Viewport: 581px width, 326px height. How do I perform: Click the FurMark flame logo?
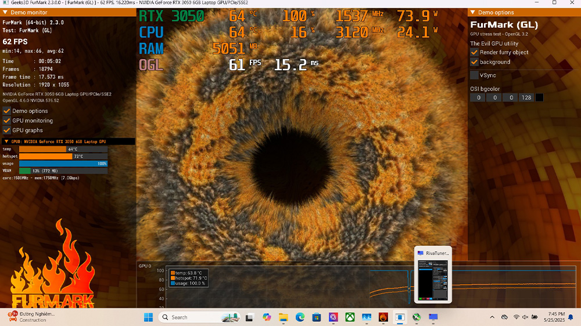coord(52,263)
